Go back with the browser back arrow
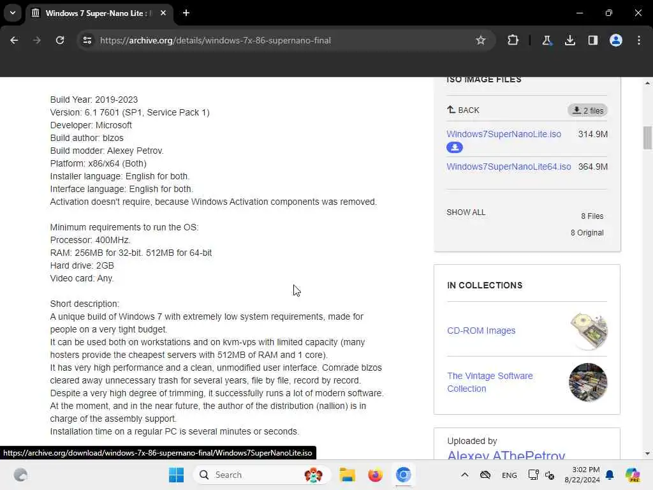The width and height of the screenshot is (653, 490). (x=14, y=40)
